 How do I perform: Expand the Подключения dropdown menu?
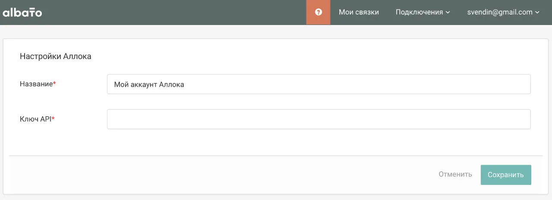click(x=423, y=12)
